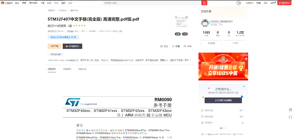This screenshot has height=140, width=292.
Task: Click the blue 身份认证 VIP discount banner
Action: 63,37
